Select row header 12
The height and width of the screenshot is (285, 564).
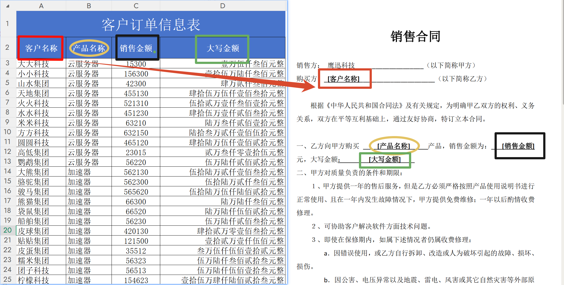[7, 152]
